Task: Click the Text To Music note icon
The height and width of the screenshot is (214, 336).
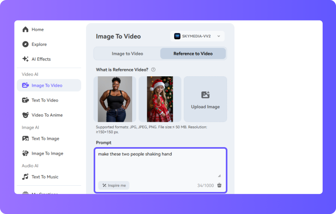Action: [25, 177]
